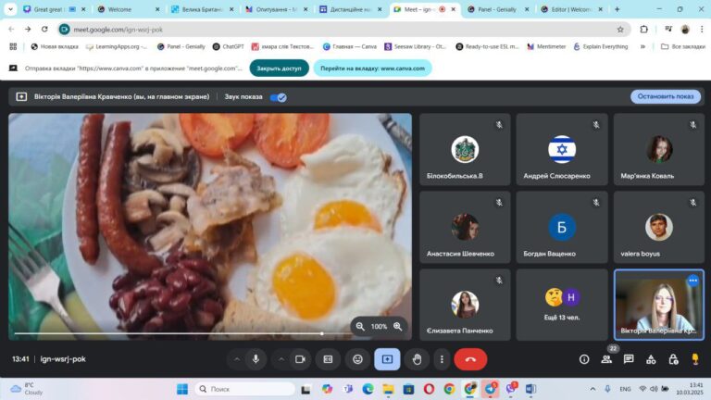
Task: Open ChatGPT bookmark
Action: [x=229, y=46]
